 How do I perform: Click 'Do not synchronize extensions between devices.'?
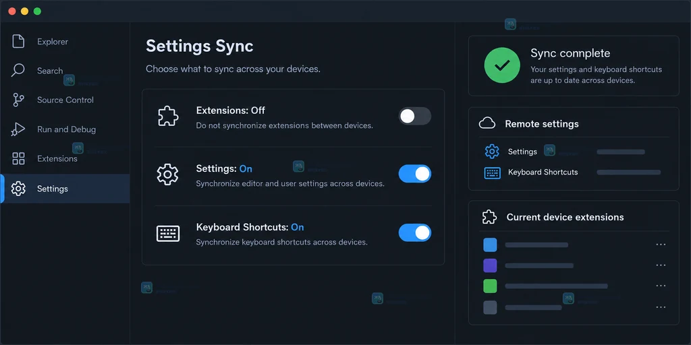click(x=284, y=126)
